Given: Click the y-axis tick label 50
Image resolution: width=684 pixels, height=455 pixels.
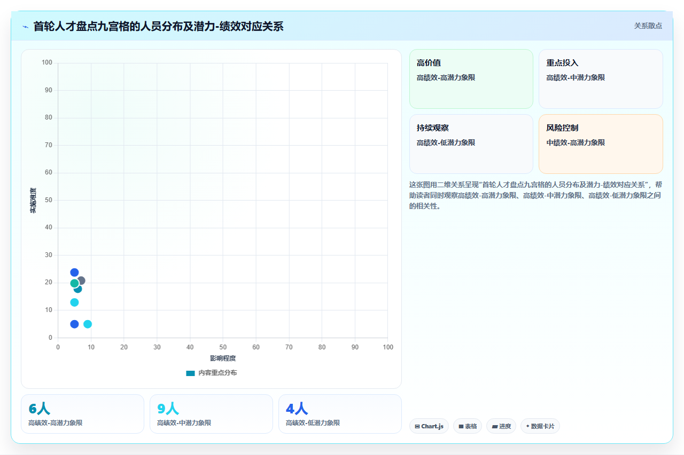Looking at the screenshot, I should (49, 200).
